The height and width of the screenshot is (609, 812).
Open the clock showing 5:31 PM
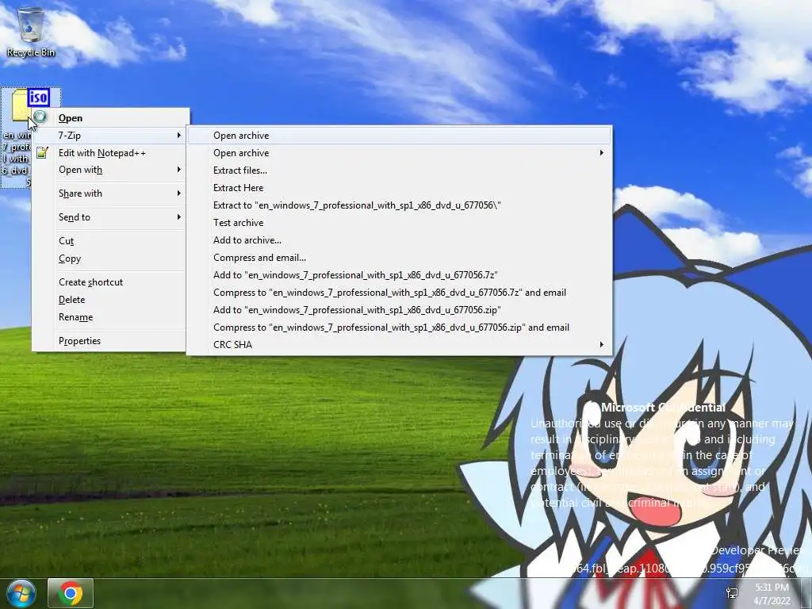[x=772, y=594]
